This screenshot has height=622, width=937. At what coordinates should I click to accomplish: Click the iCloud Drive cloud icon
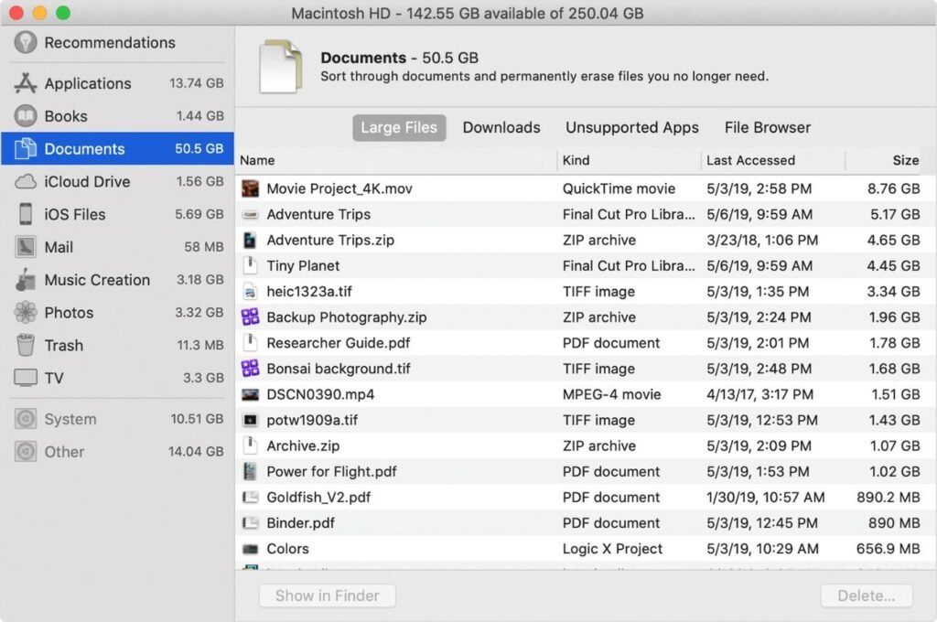click(x=26, y=181)
